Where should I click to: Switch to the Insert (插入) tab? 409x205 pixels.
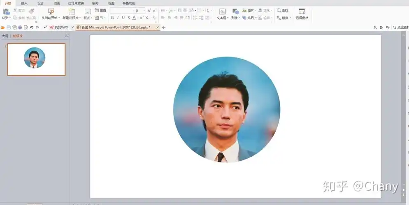coord(24,3)
